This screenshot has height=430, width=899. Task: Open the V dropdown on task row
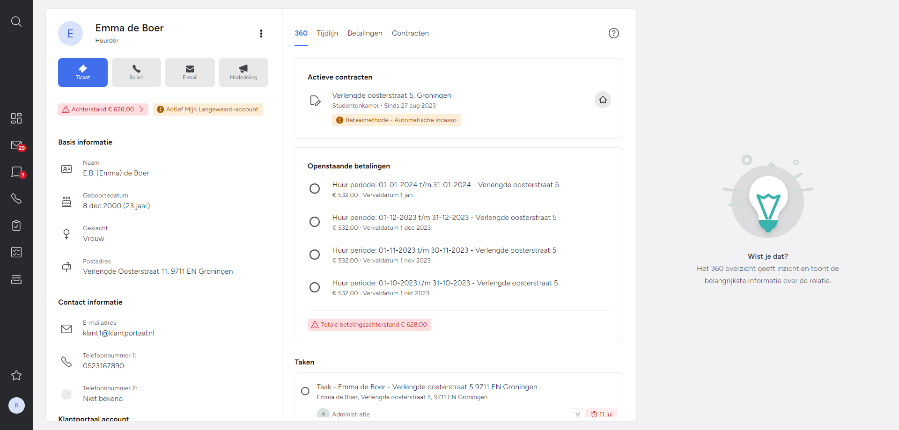click(x=577, y=414)
